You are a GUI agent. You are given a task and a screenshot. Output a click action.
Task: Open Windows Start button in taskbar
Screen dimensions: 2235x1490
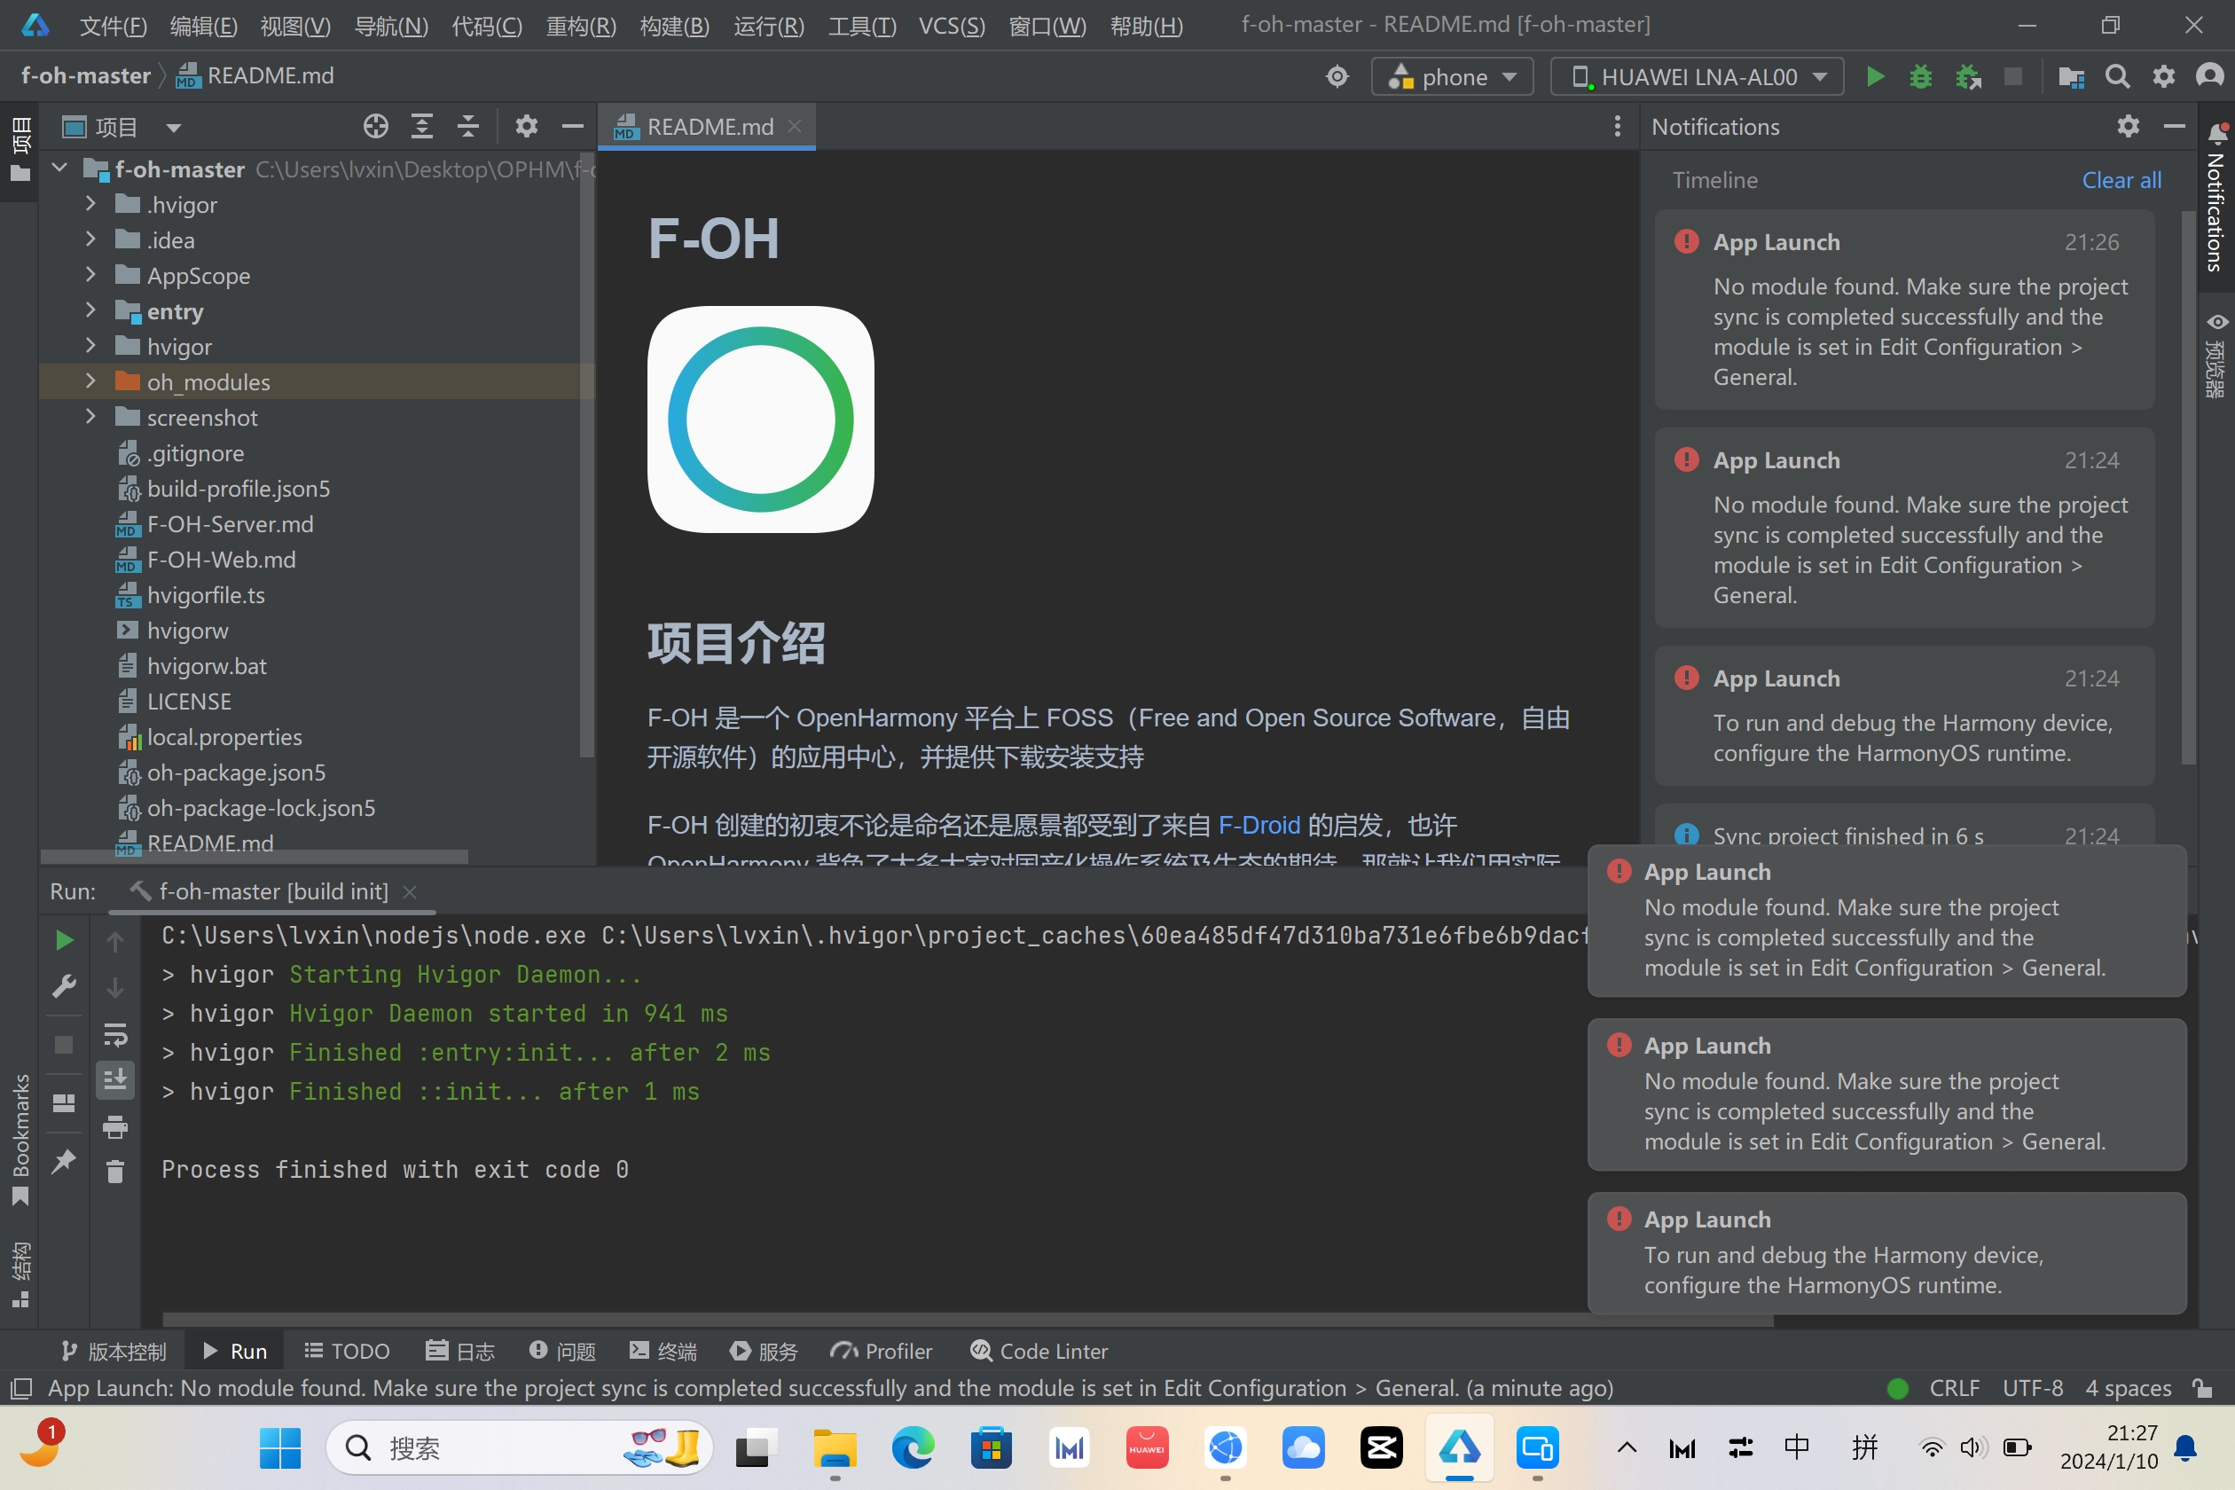pos(279,1448)
